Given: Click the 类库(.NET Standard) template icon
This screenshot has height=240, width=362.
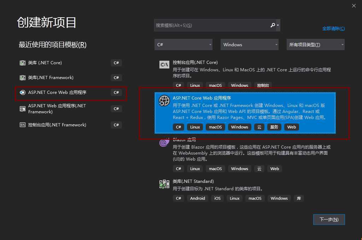Looking at the screenshot, I should tap(164, 184).
